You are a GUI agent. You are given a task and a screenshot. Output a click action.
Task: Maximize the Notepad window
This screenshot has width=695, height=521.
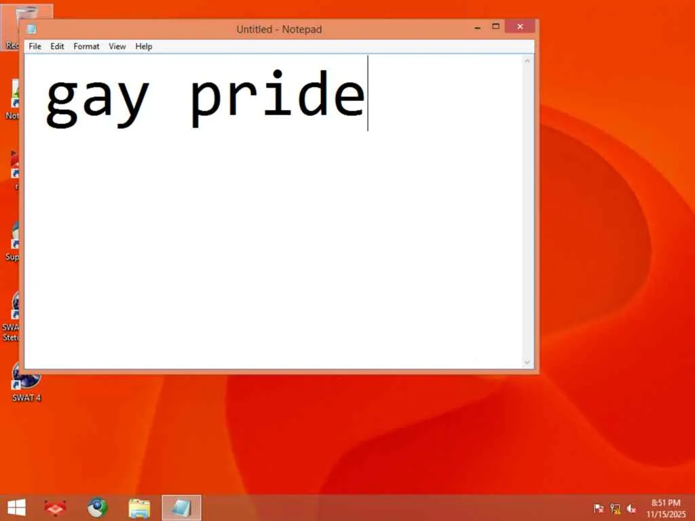tap(495, 26)
